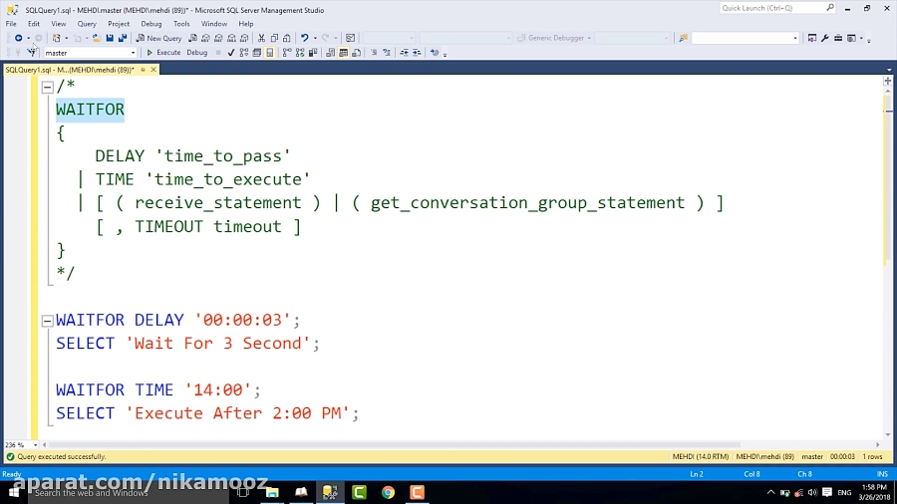This screenshot has height=504, width=897.
Task: Click the Database Engine Query icon
Action: [192, 38]
